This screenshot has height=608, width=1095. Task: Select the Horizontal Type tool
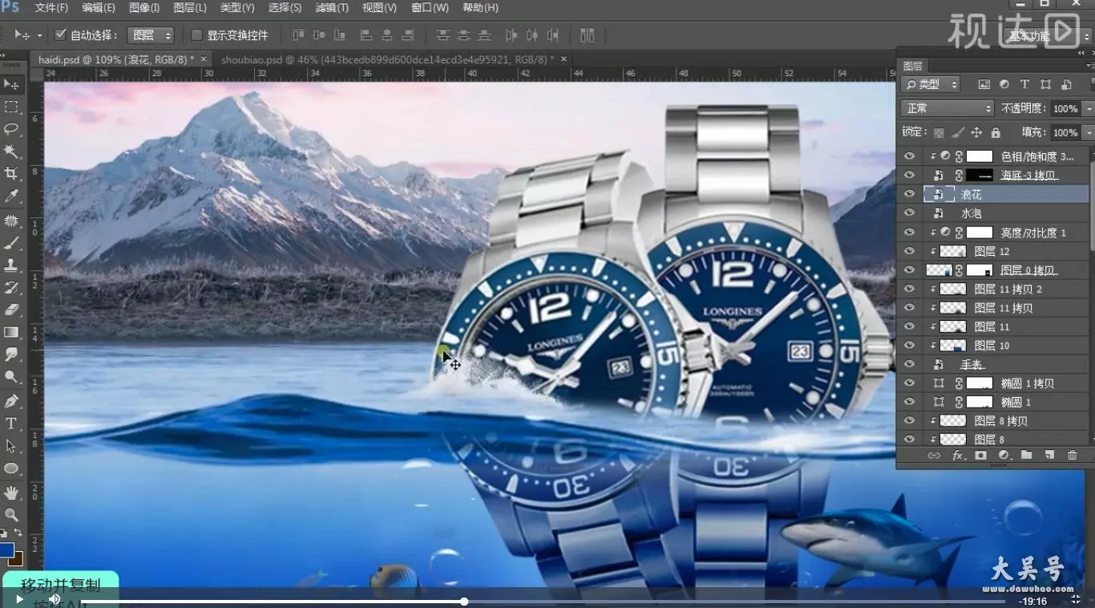pos(11,424)
